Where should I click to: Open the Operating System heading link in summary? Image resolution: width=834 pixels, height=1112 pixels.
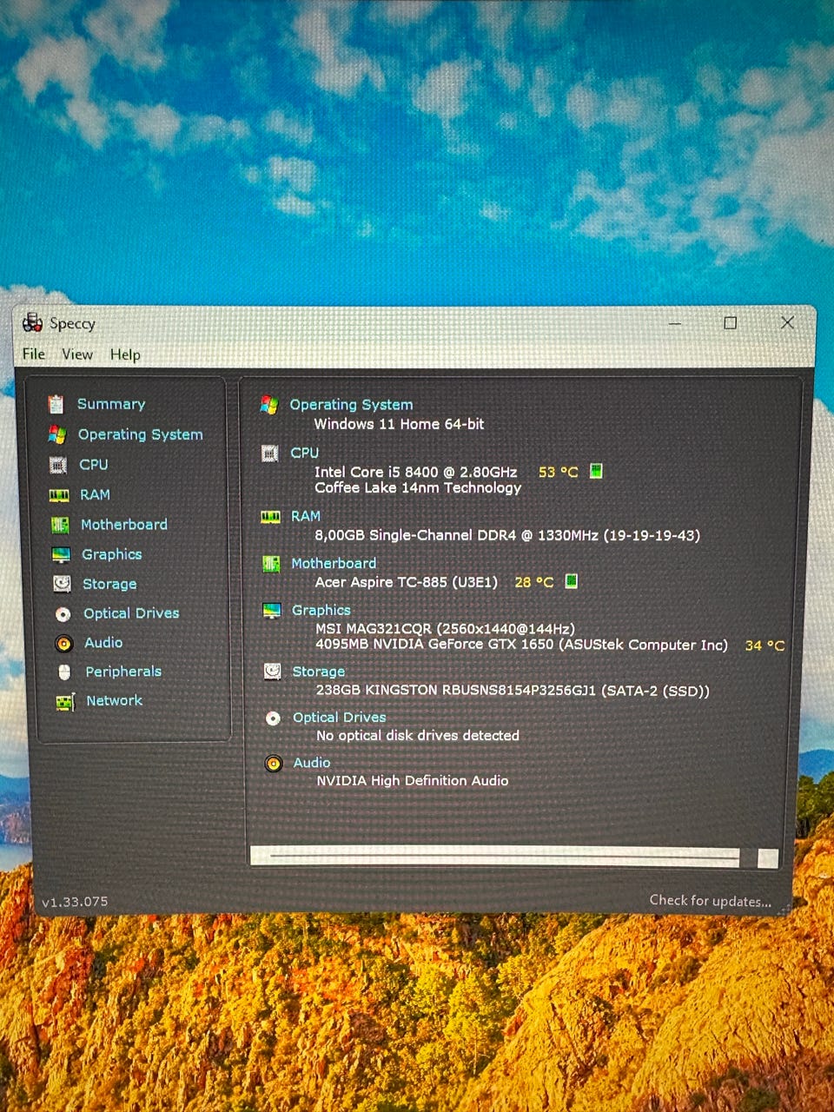pyautogui.click(x=351, y=405)
